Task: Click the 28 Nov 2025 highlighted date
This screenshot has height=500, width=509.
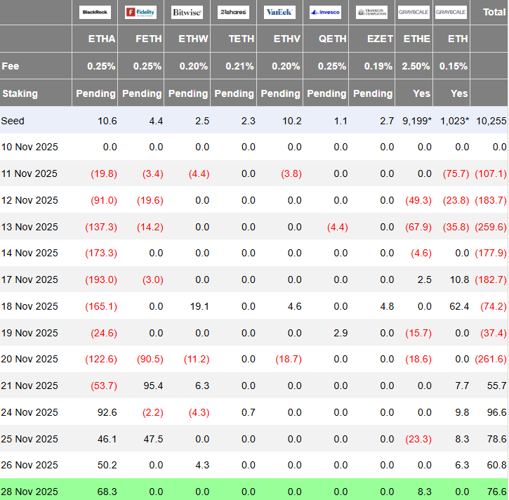Action: click(x=29, y=491)
